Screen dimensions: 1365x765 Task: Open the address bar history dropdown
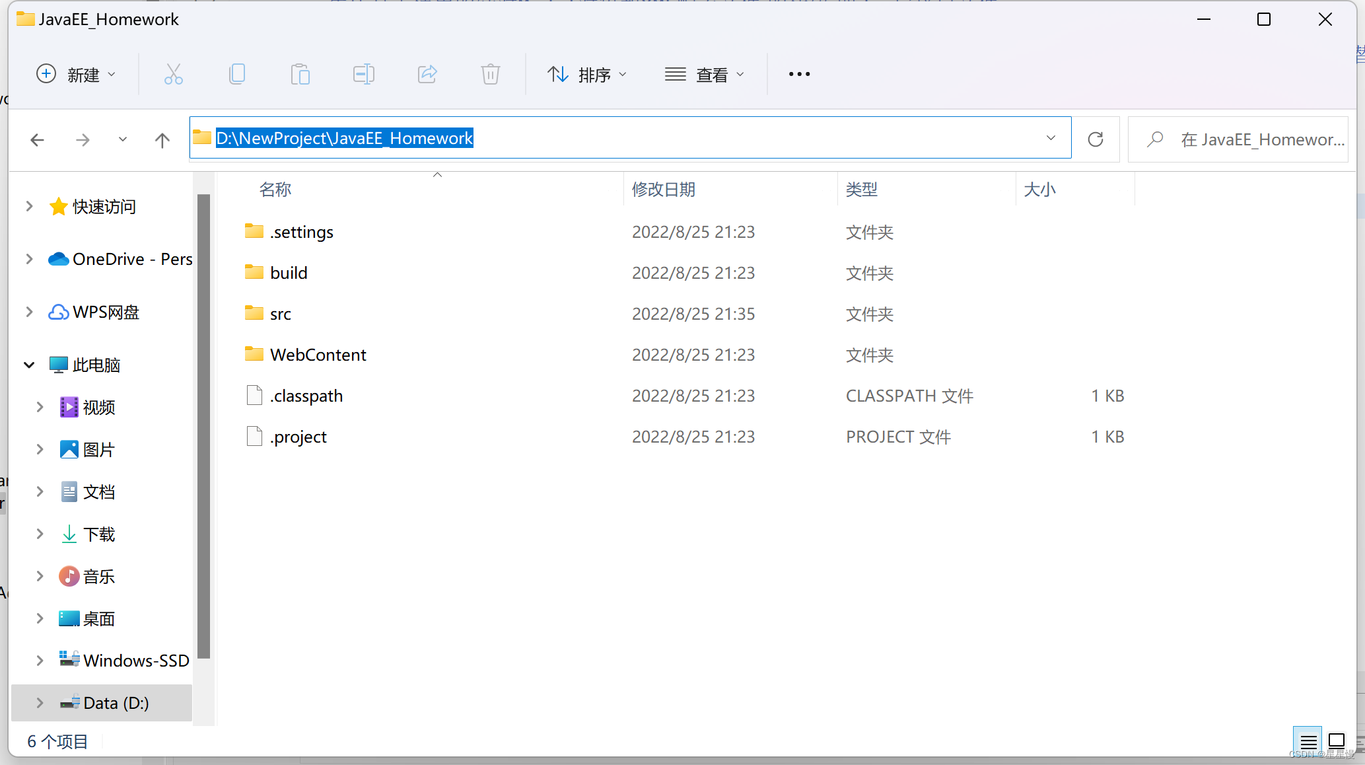[x=1051, y=138]
